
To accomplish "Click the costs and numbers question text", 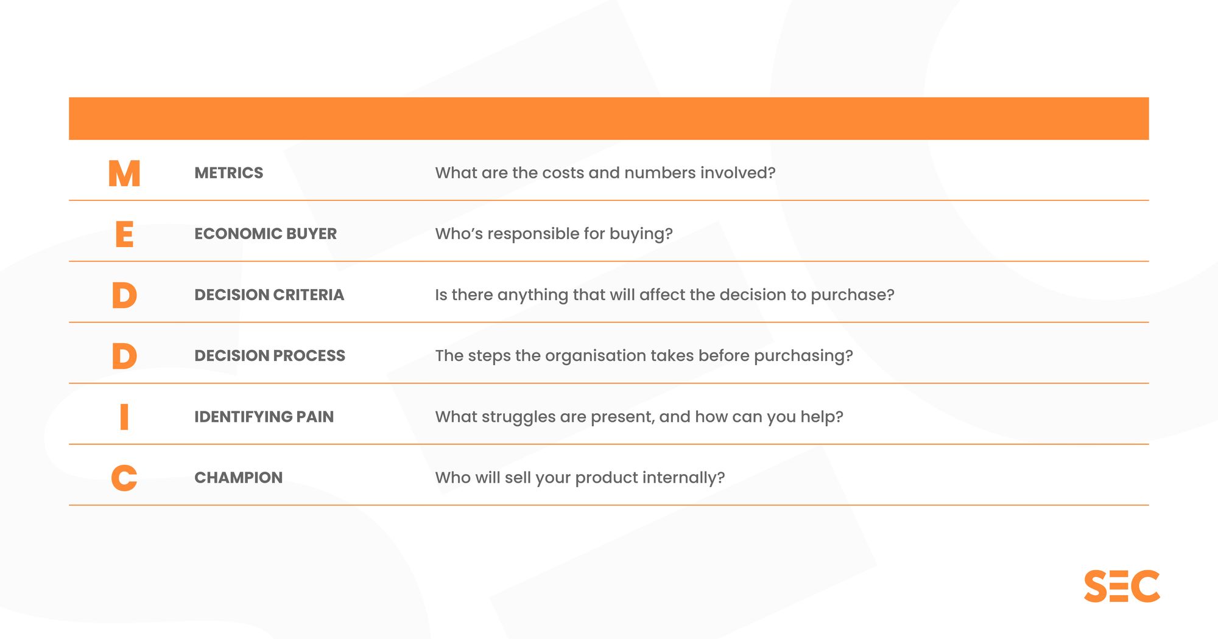I will [x=605, y=173].
